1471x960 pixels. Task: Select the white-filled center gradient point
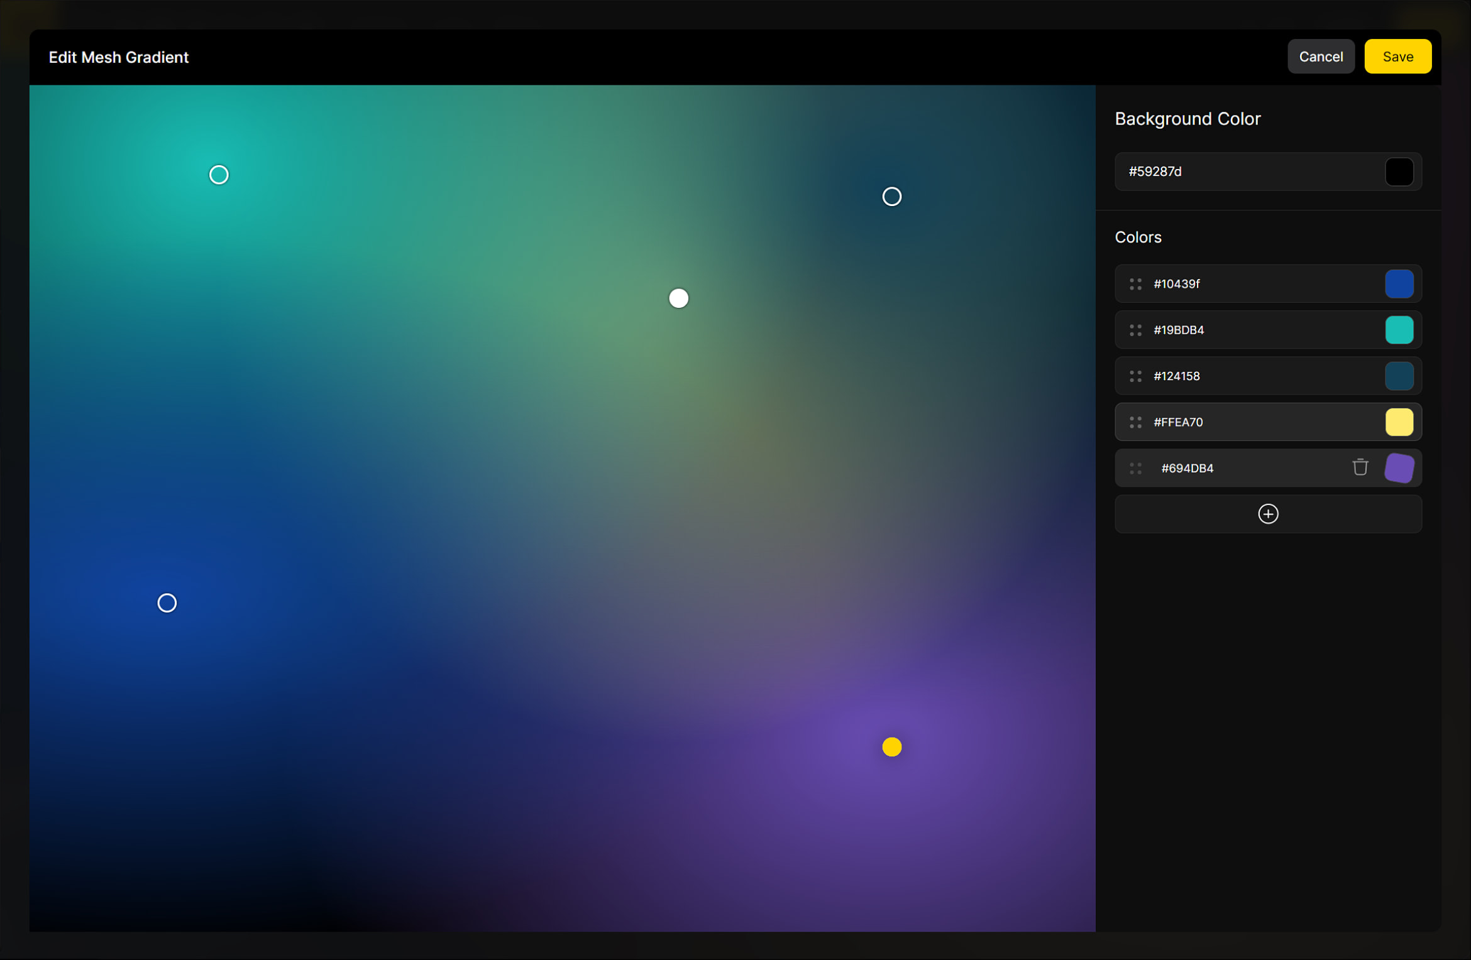(x=678, y=298)
